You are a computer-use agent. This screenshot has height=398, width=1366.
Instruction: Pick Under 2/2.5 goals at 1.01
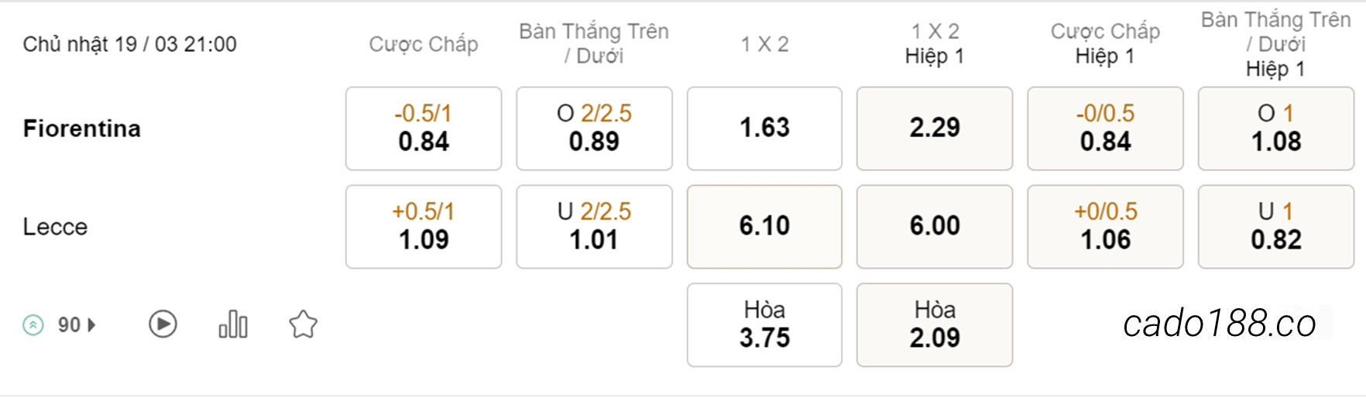594,227
